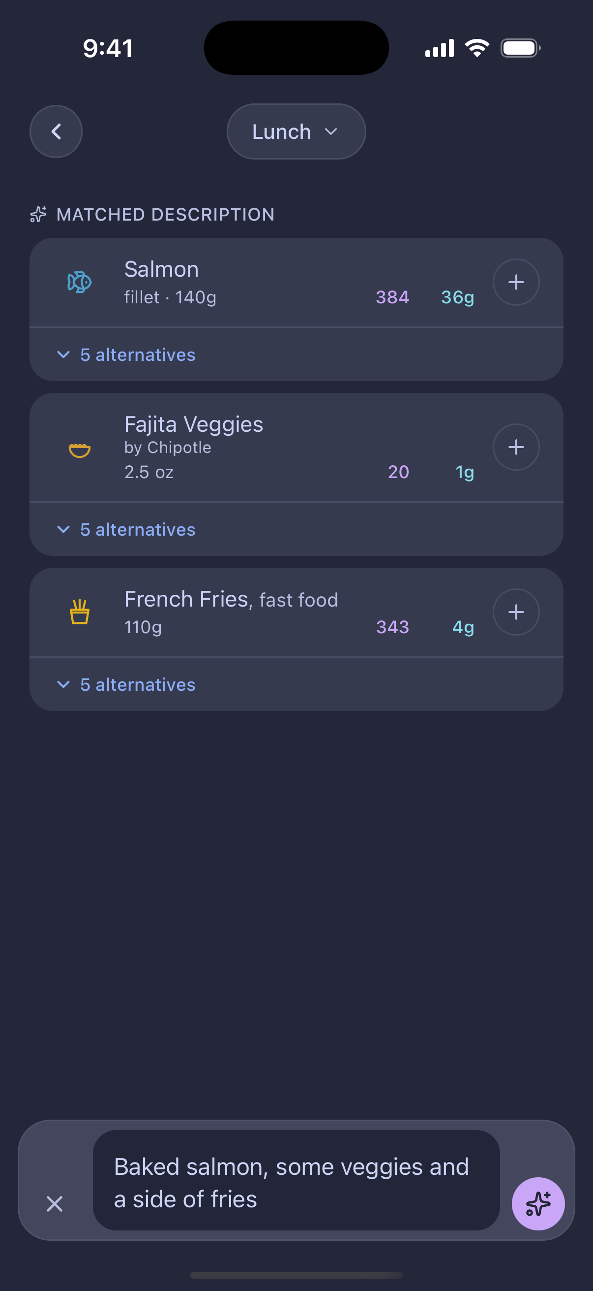Image resolution: width=593 pixels, height=1291 pixels.
Task: Click the Fajita Veggies bowl icon
Action: click(x=80, y=451)
